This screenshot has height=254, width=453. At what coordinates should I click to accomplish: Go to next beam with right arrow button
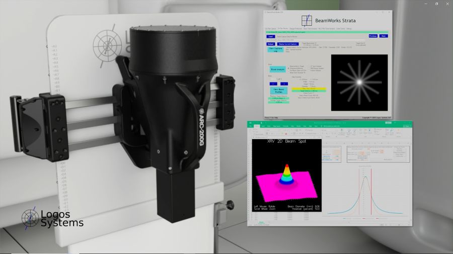pos(284,84)
